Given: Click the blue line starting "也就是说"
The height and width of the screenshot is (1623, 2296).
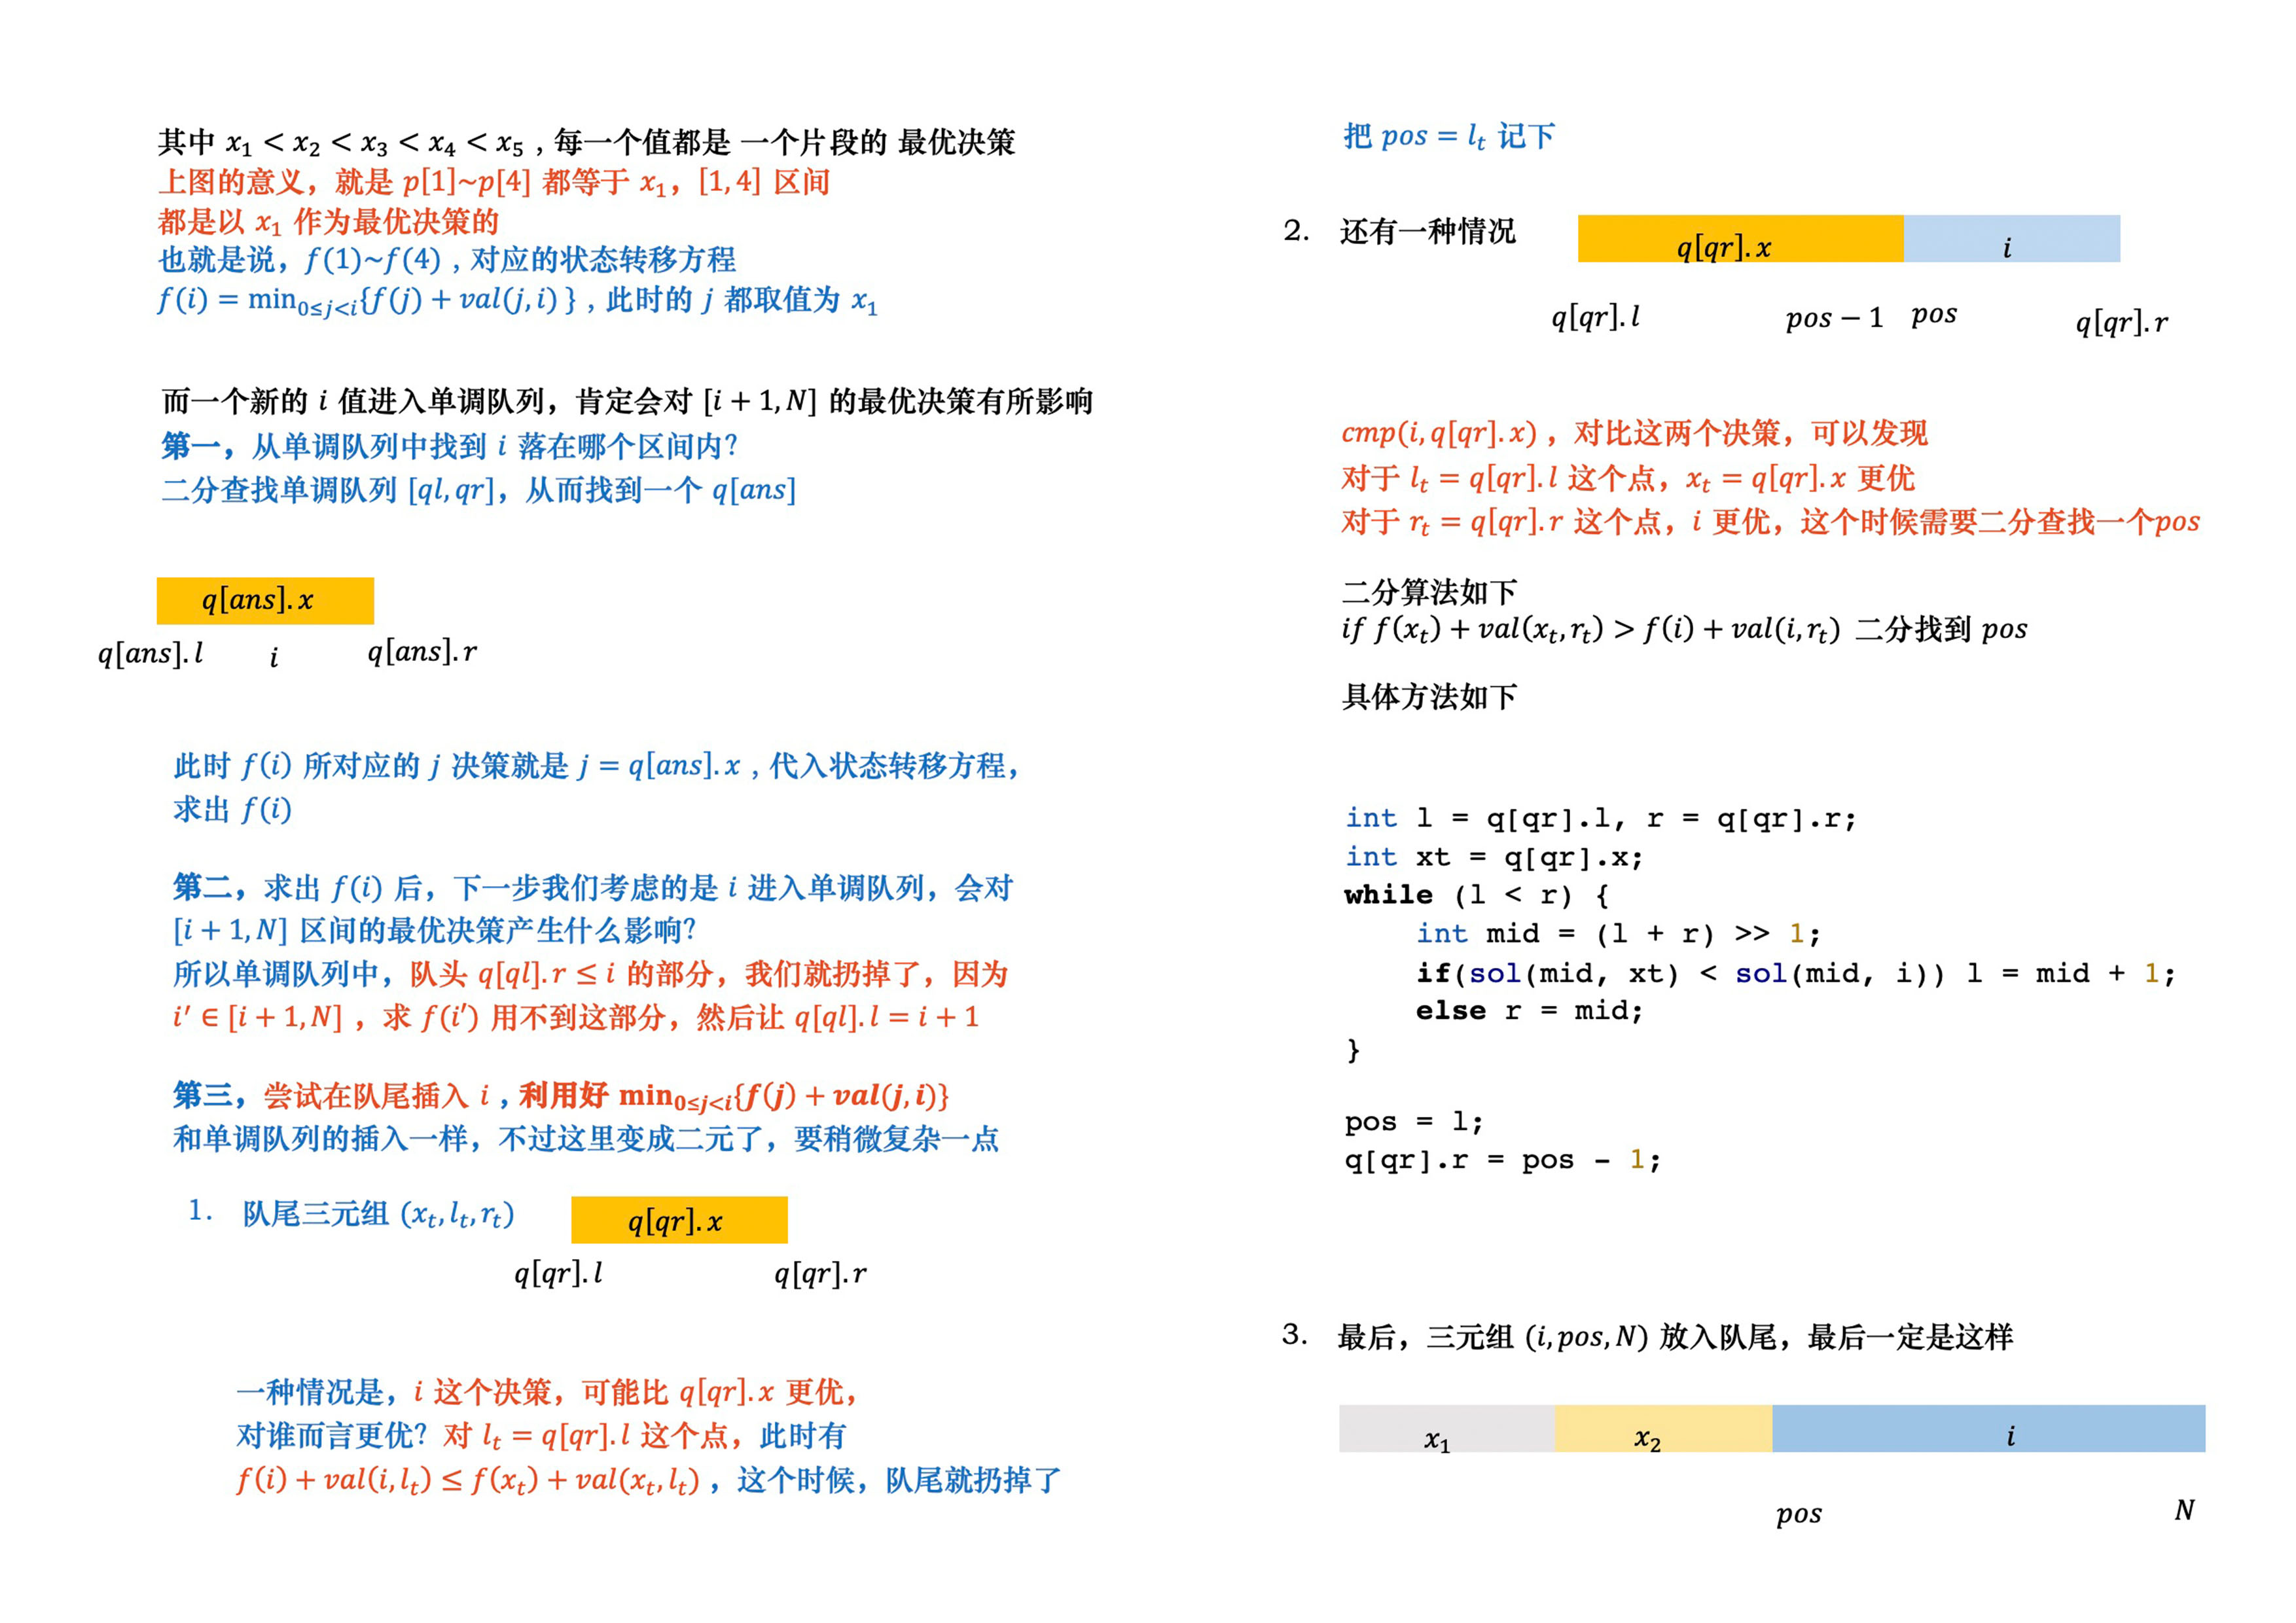Looking at the screenshot, I should (447, 261).
